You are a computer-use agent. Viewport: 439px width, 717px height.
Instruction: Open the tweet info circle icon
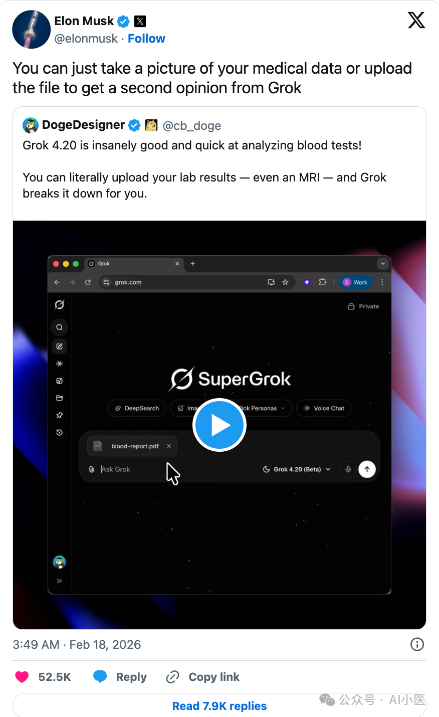[417, 644]
